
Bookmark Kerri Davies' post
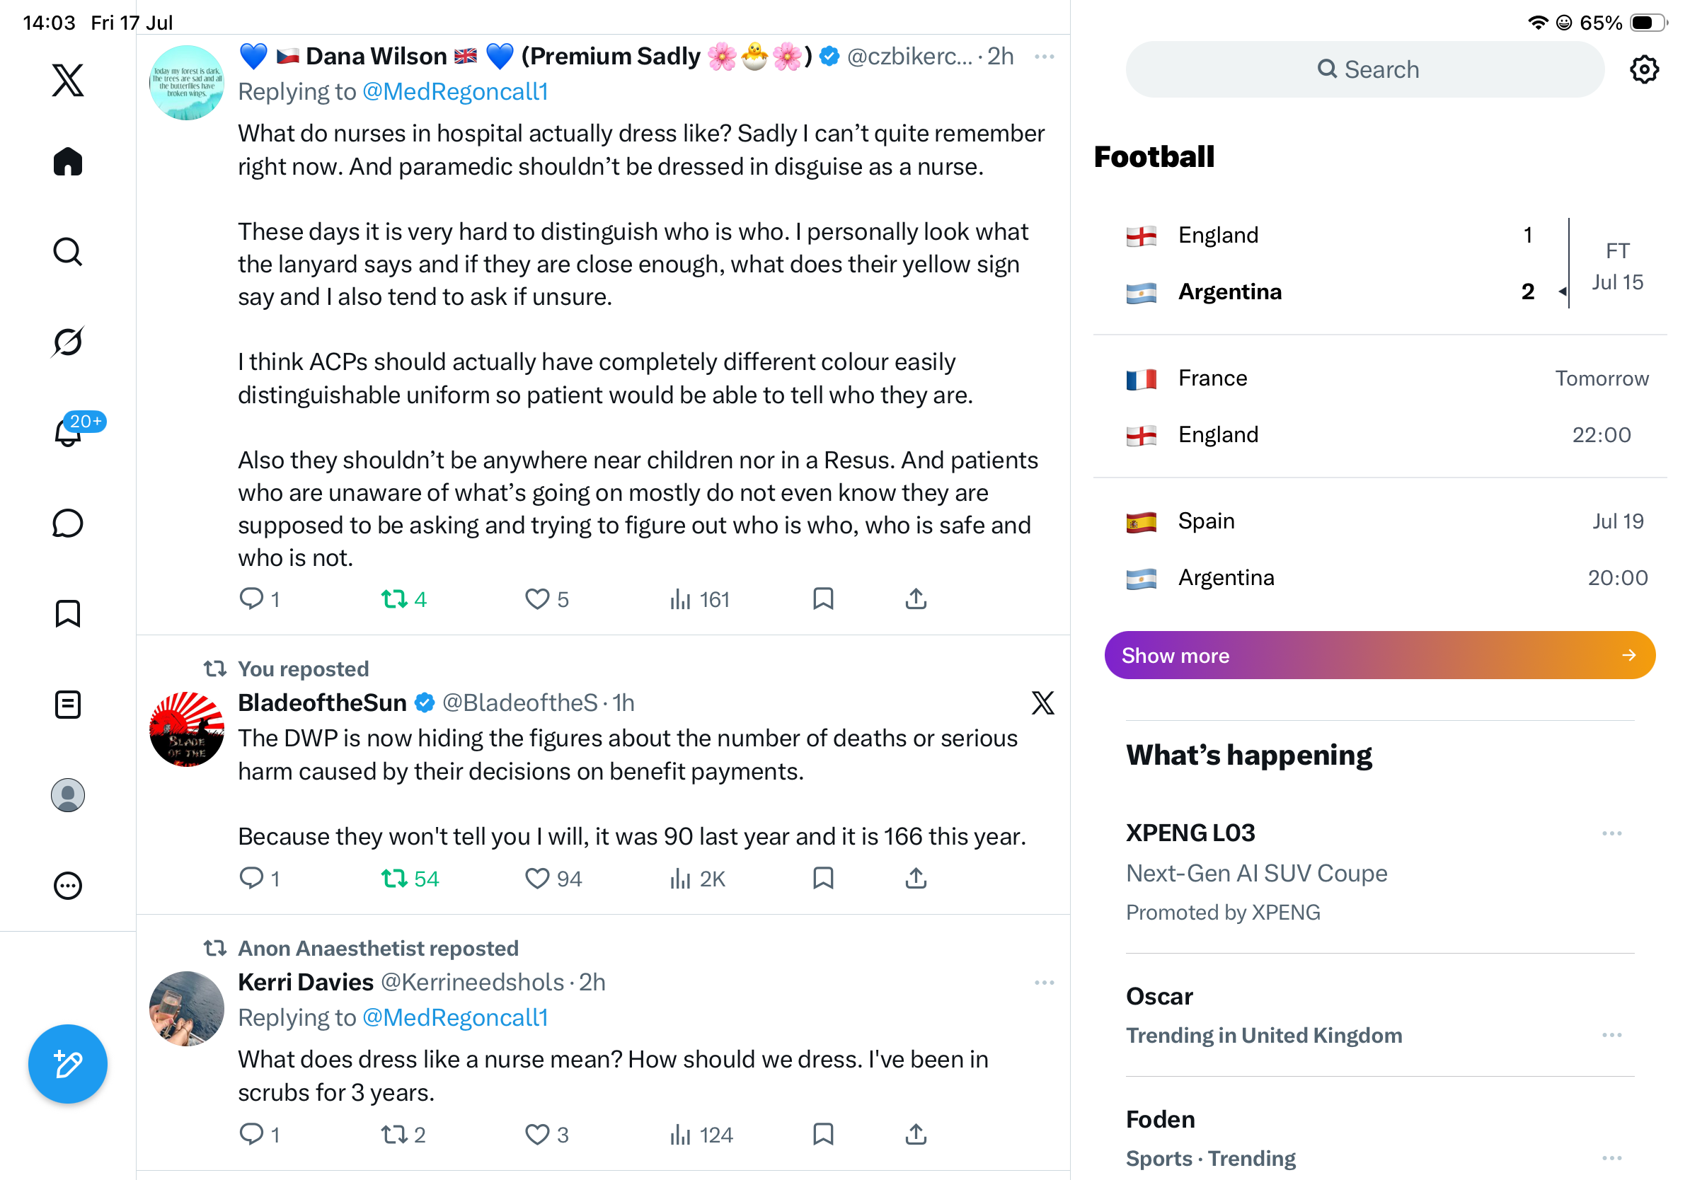point(823,1135)
